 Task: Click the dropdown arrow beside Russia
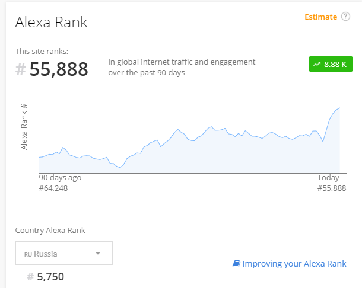[98, 253]
